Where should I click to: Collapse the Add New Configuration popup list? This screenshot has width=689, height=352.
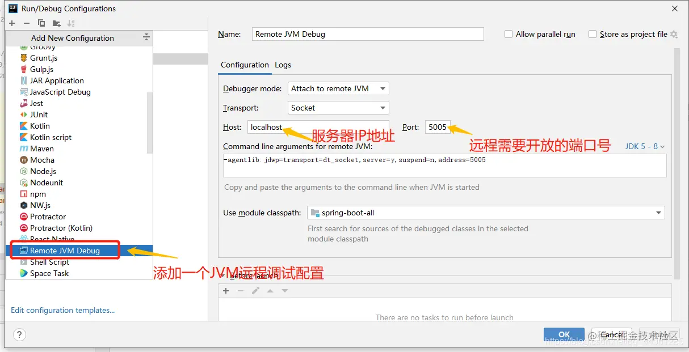click(x=146, y=37)
